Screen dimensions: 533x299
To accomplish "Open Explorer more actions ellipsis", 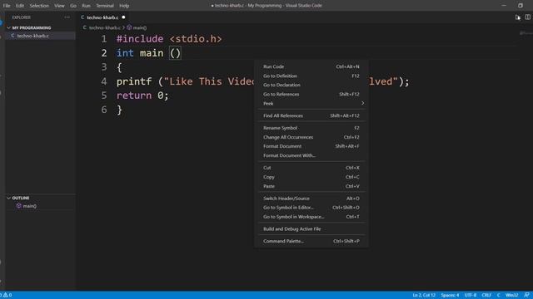I will pos(67,17).
